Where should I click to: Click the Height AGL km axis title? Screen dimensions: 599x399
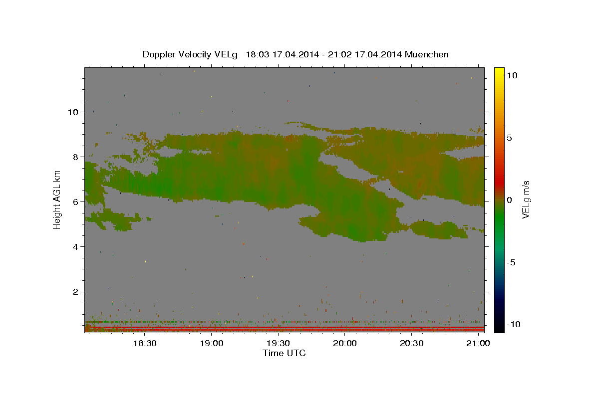(57, 199)
